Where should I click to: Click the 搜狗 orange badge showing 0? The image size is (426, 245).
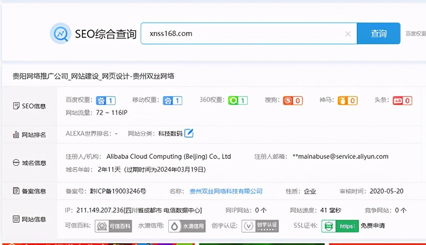click(x=293, y=101)
